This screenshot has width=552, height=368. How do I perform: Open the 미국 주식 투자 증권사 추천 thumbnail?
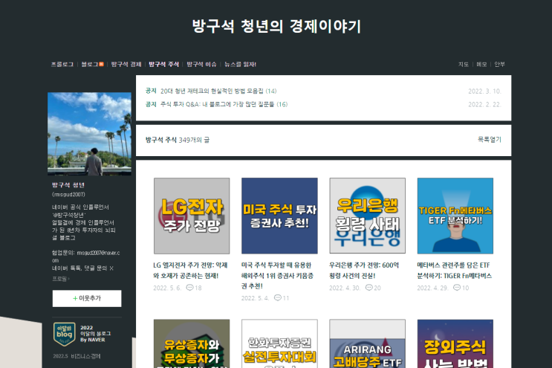(279, 216)
